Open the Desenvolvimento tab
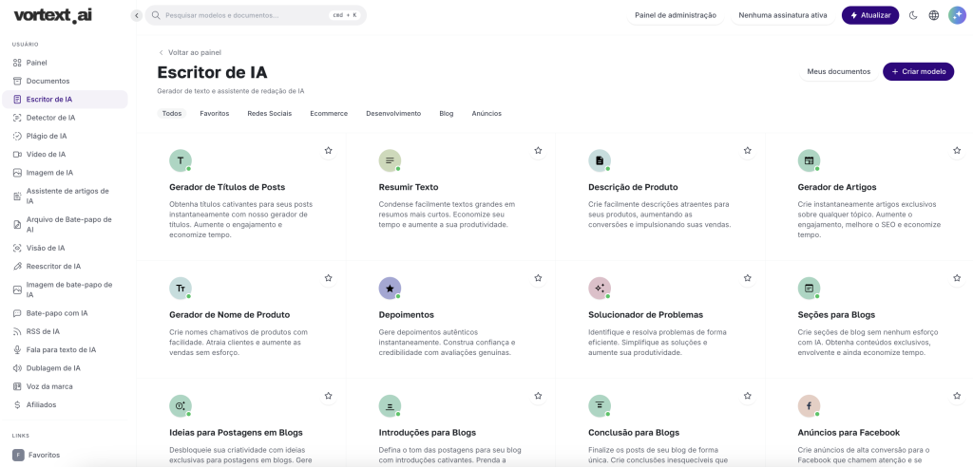 [393, 114]
